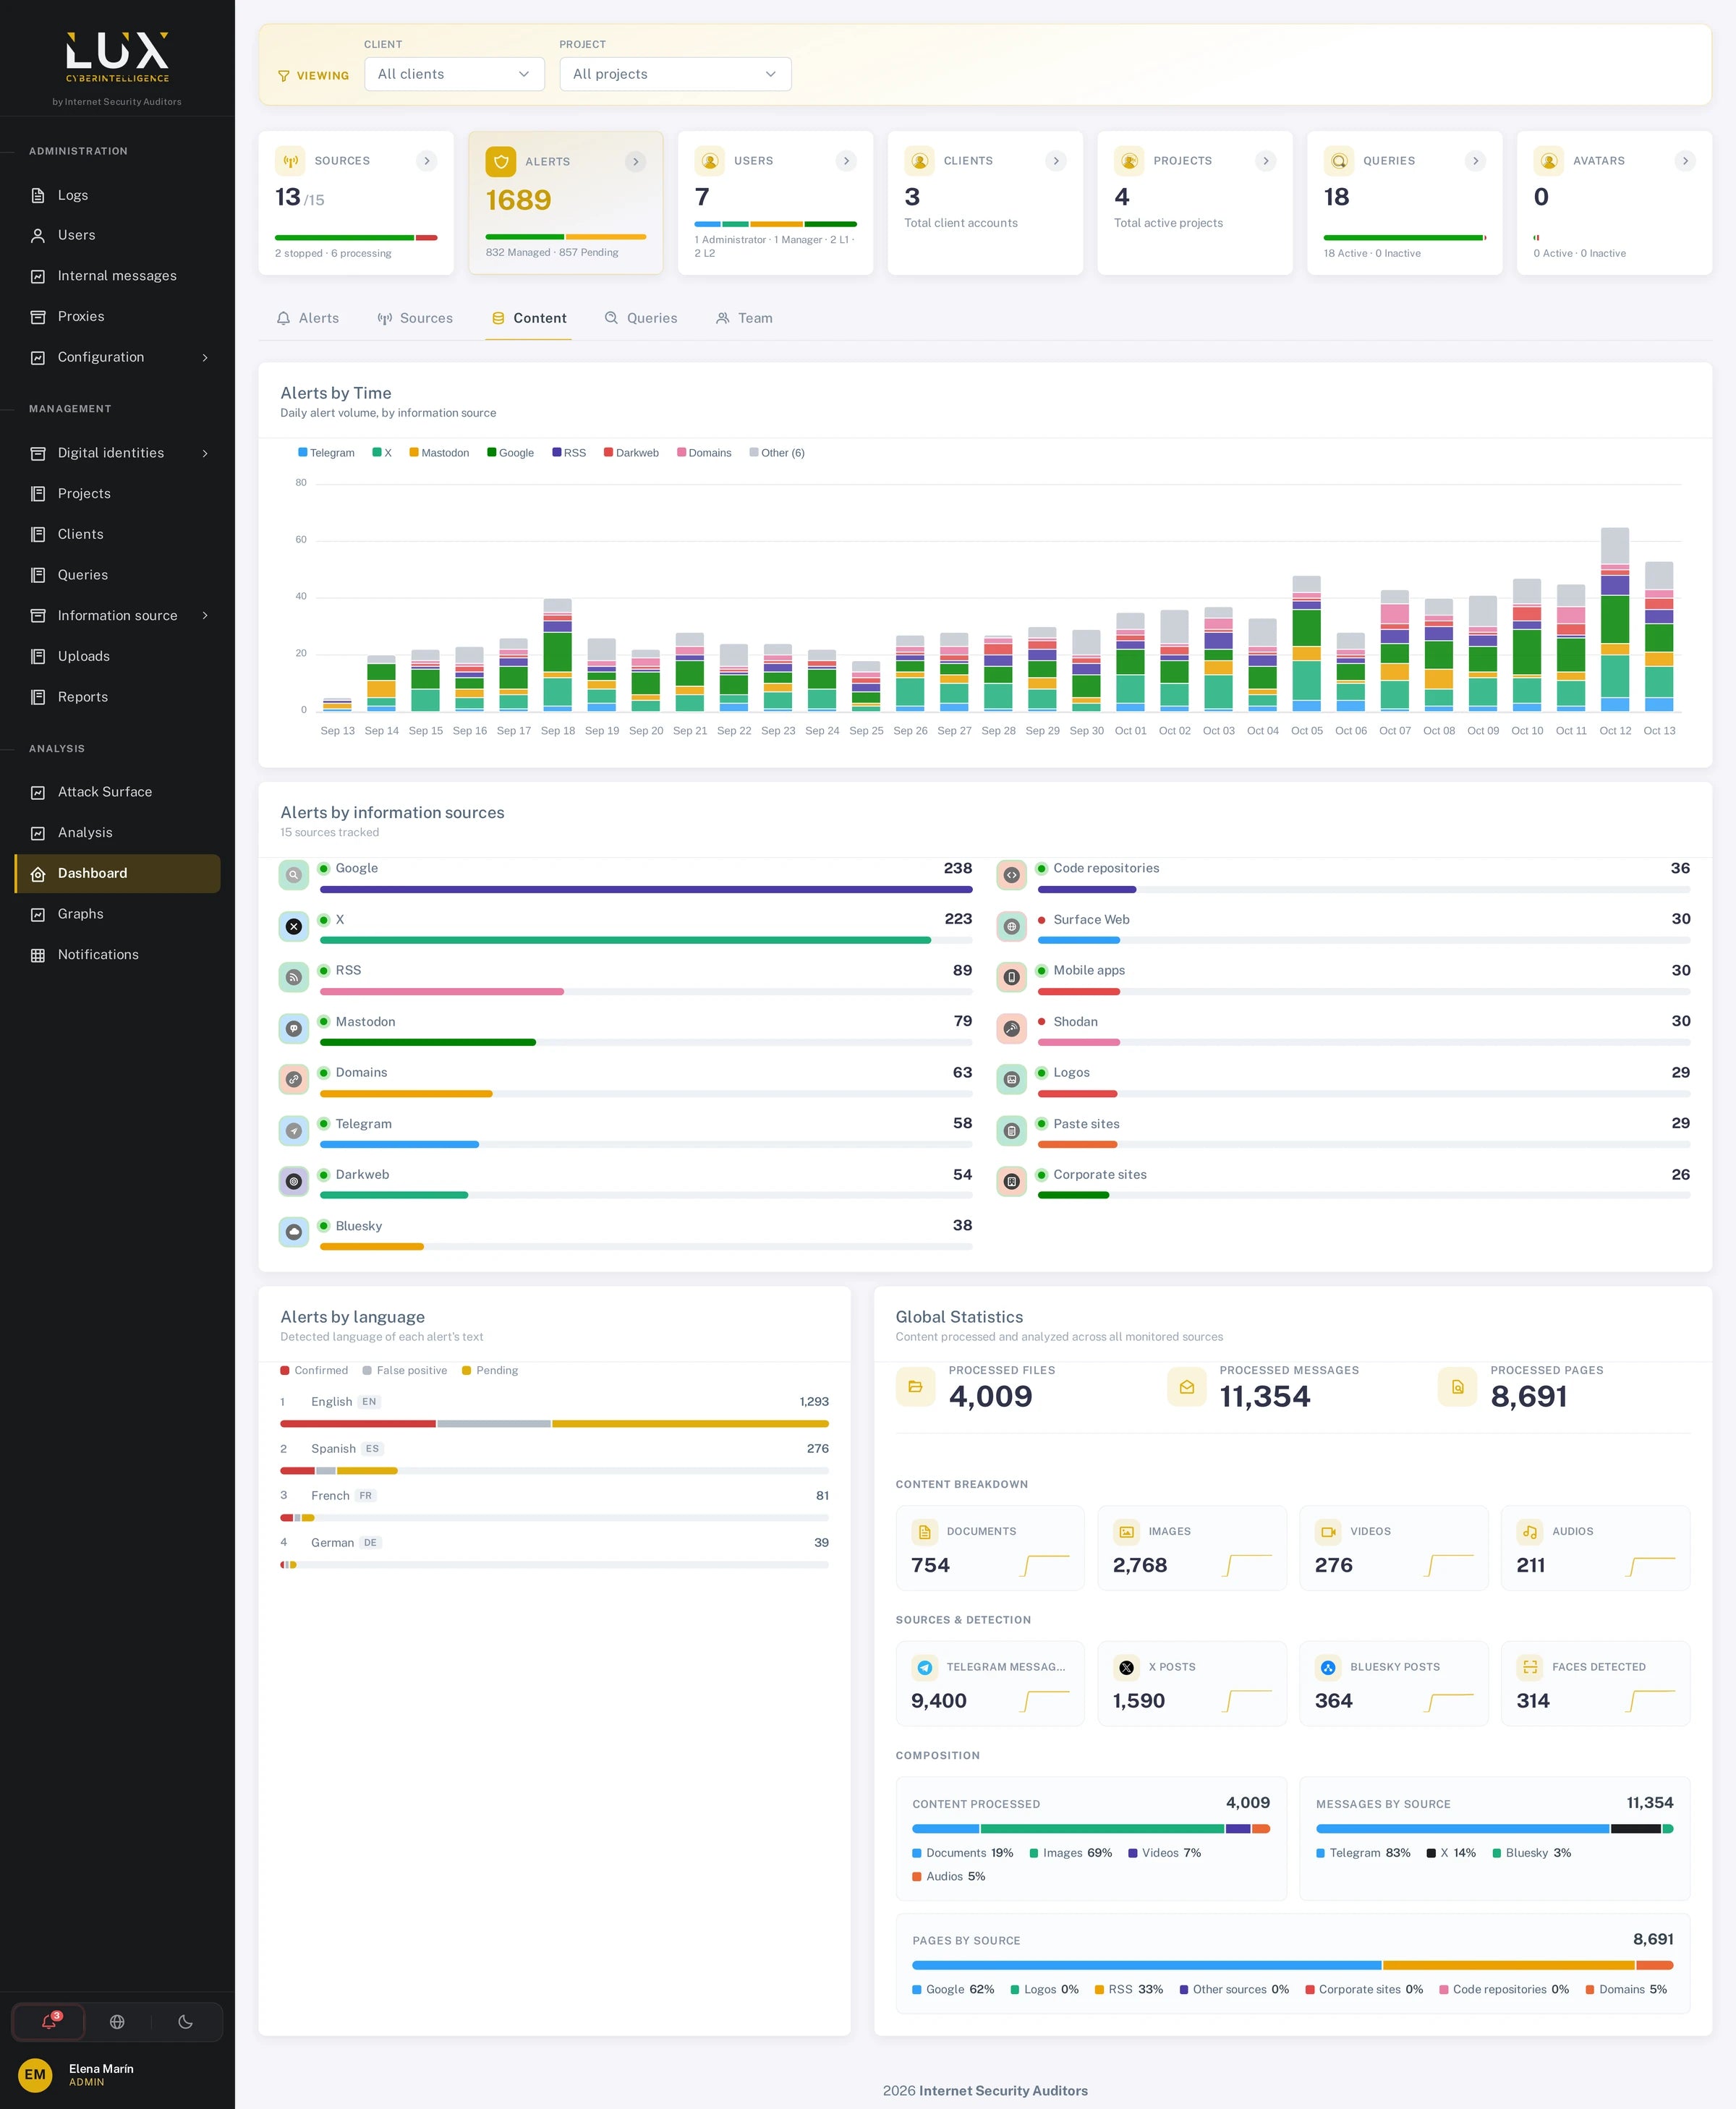
Task: Open Logs in the sidebar
Action: 117,195
